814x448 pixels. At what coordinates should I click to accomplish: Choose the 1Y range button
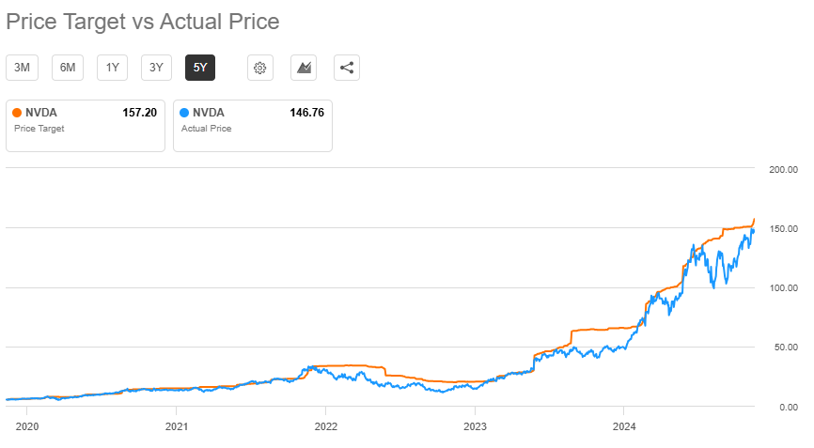tap(113, 68)
